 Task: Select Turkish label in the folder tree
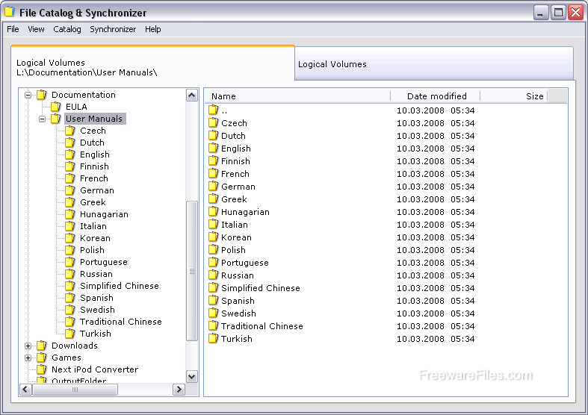tap(96, 334)
